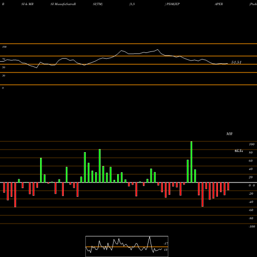
Task: Click the RSI current value 51.51 label
Action: tap(236, 62)
